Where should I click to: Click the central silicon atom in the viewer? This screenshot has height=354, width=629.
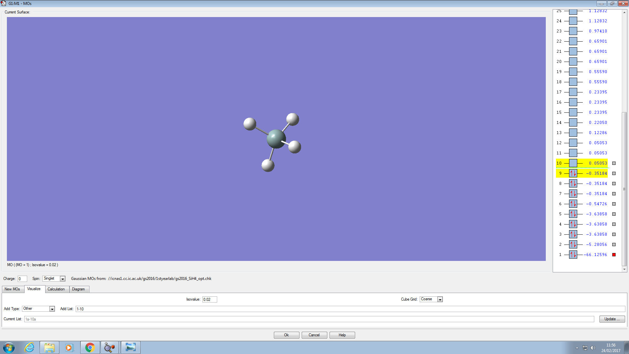(276, 139)
